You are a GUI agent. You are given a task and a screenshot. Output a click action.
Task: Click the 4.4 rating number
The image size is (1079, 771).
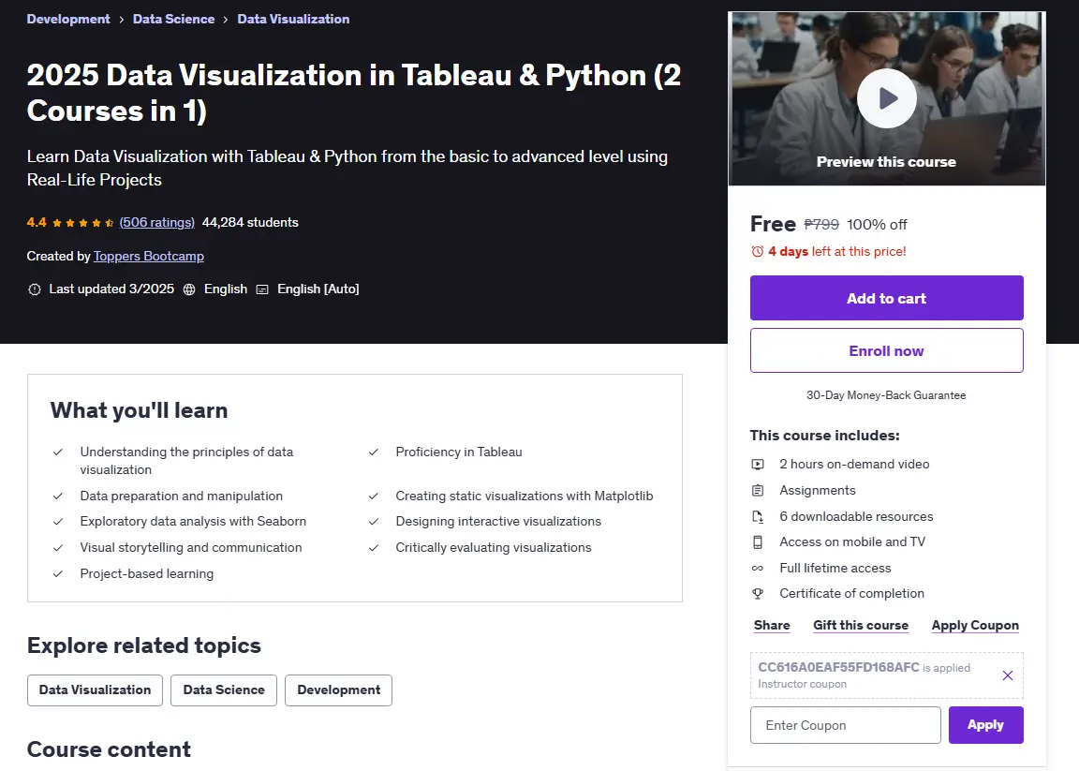pyautogui.click(x=37, y=222)
